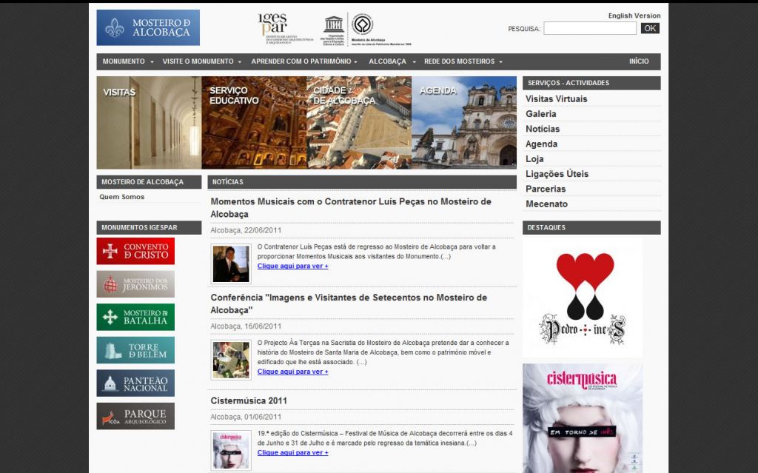Expand the Rede dos Mosteiros menu
The width and height of the screenshot is (758, 473).
(463, 61)
